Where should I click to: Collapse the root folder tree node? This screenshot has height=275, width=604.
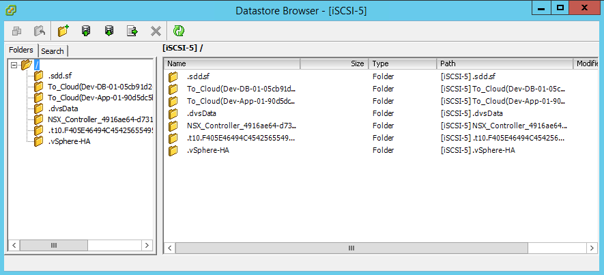14,65
